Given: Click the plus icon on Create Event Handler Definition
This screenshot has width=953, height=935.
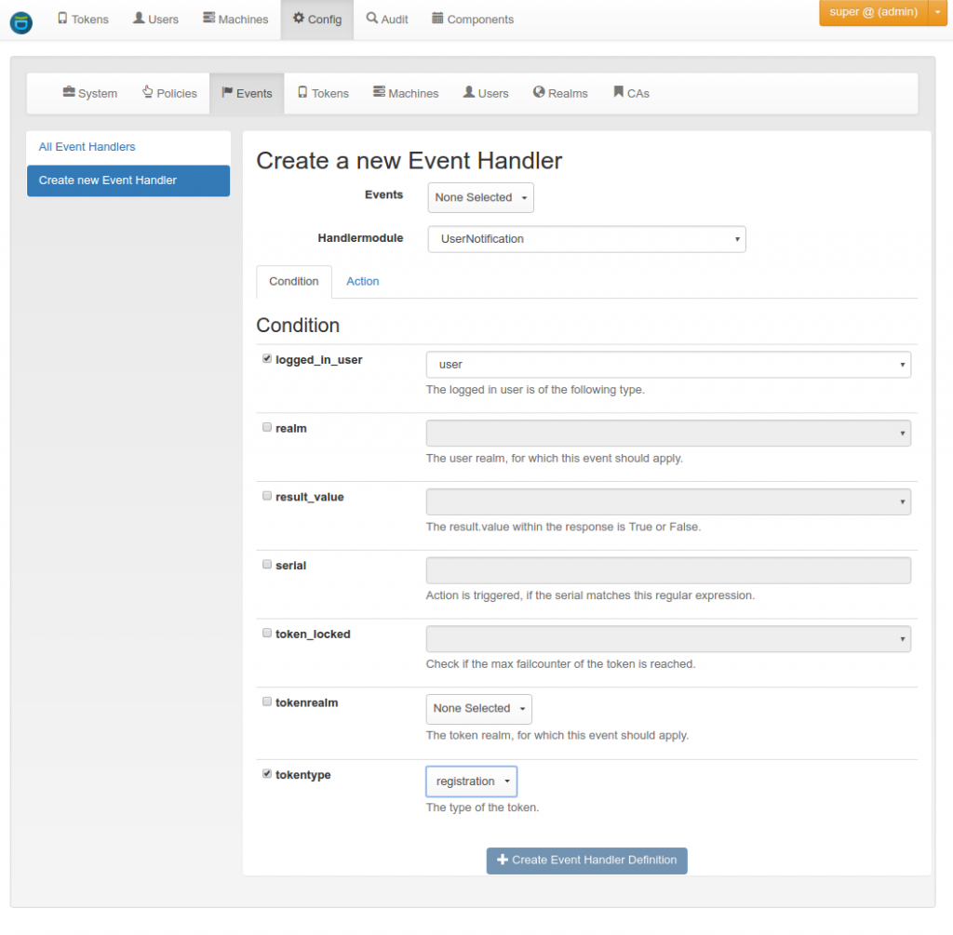Looking at the screenshot, I should tap(502, 859).
